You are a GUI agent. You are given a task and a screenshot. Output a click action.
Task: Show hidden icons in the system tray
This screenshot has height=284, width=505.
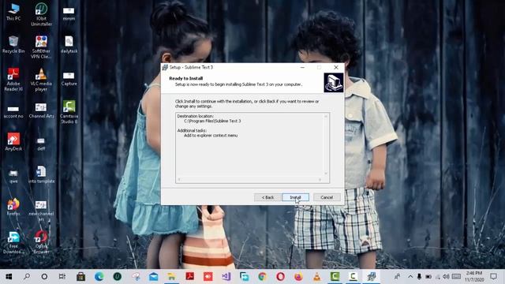tap(410, 276)
